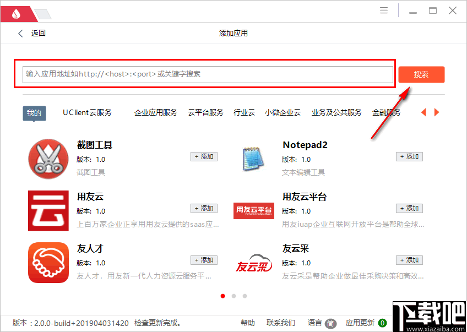Click the 联系我们 link in the status bar
Image resolution: width=467 pixels, height=332 pixels.
[x=281, y=323]
